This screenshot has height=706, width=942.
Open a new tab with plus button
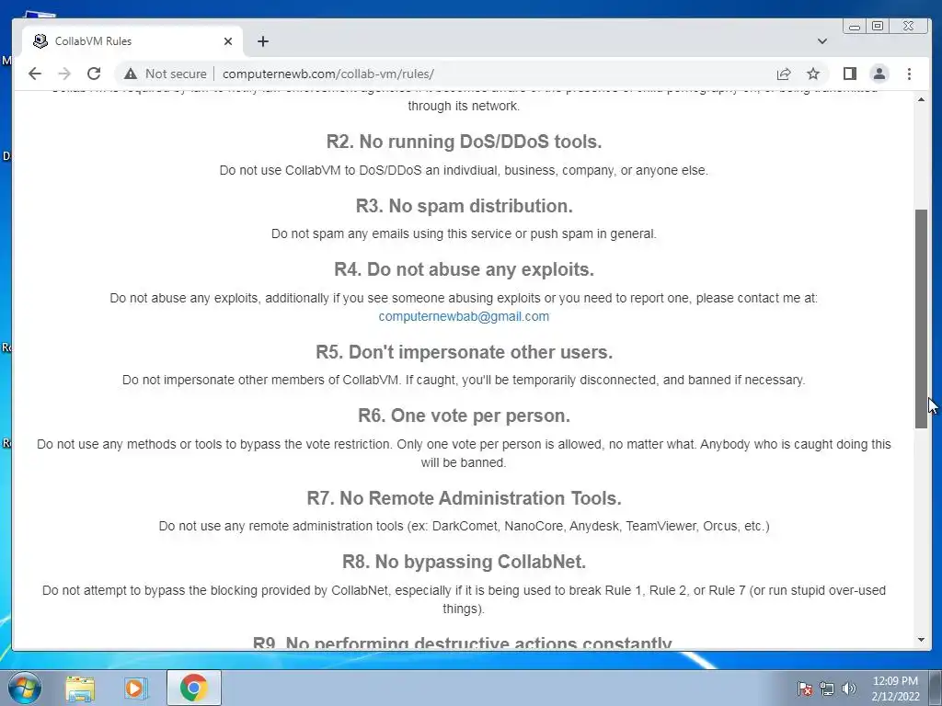tap(262, 41)
